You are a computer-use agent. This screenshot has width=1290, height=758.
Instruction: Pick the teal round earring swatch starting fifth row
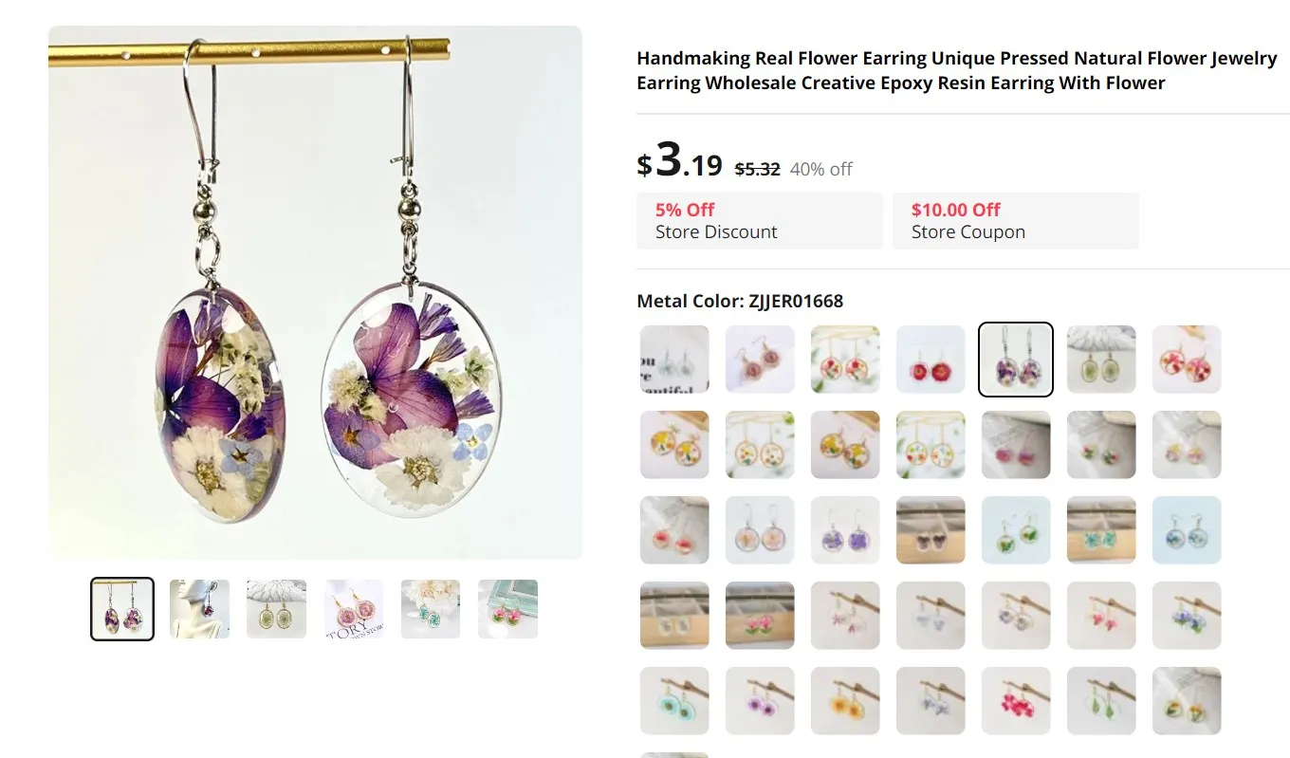point(674,701)
